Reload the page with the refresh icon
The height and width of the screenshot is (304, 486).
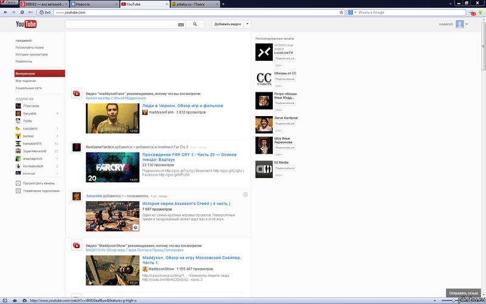tap(22, 12)
